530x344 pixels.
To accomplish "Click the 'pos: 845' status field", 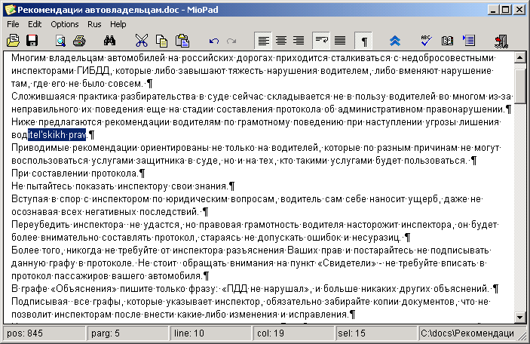I will click(44, 333).
